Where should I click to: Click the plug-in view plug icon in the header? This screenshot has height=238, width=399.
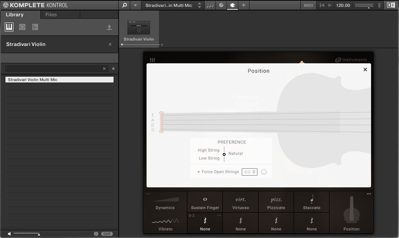point(233,5)
